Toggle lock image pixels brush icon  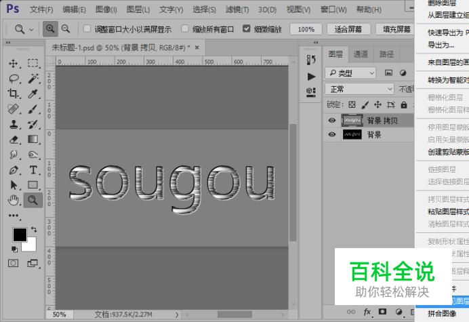[x=365, y=105]
